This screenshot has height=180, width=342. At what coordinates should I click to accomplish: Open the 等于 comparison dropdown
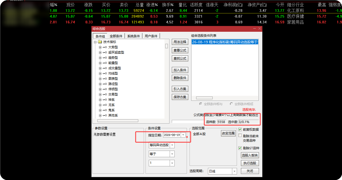point(172,154)
